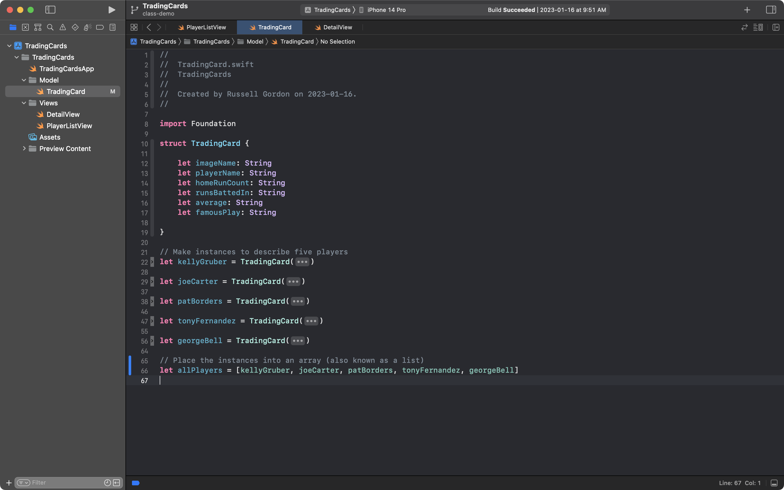This screenshot has width=784, height=490.
Task: Open the Test navigator
Action: 75,27
